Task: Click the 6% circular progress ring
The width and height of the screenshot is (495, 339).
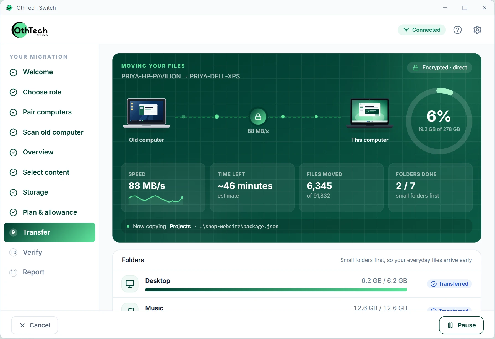Action: pyautogui.click(x=439, y=121)
